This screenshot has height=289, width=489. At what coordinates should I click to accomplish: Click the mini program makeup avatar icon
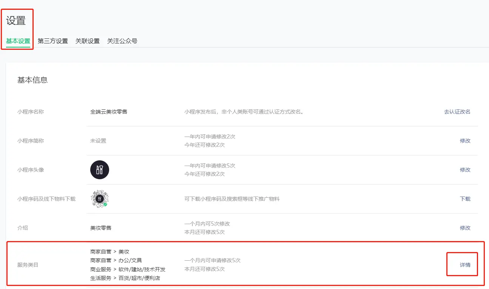click(x=100, y=170)
